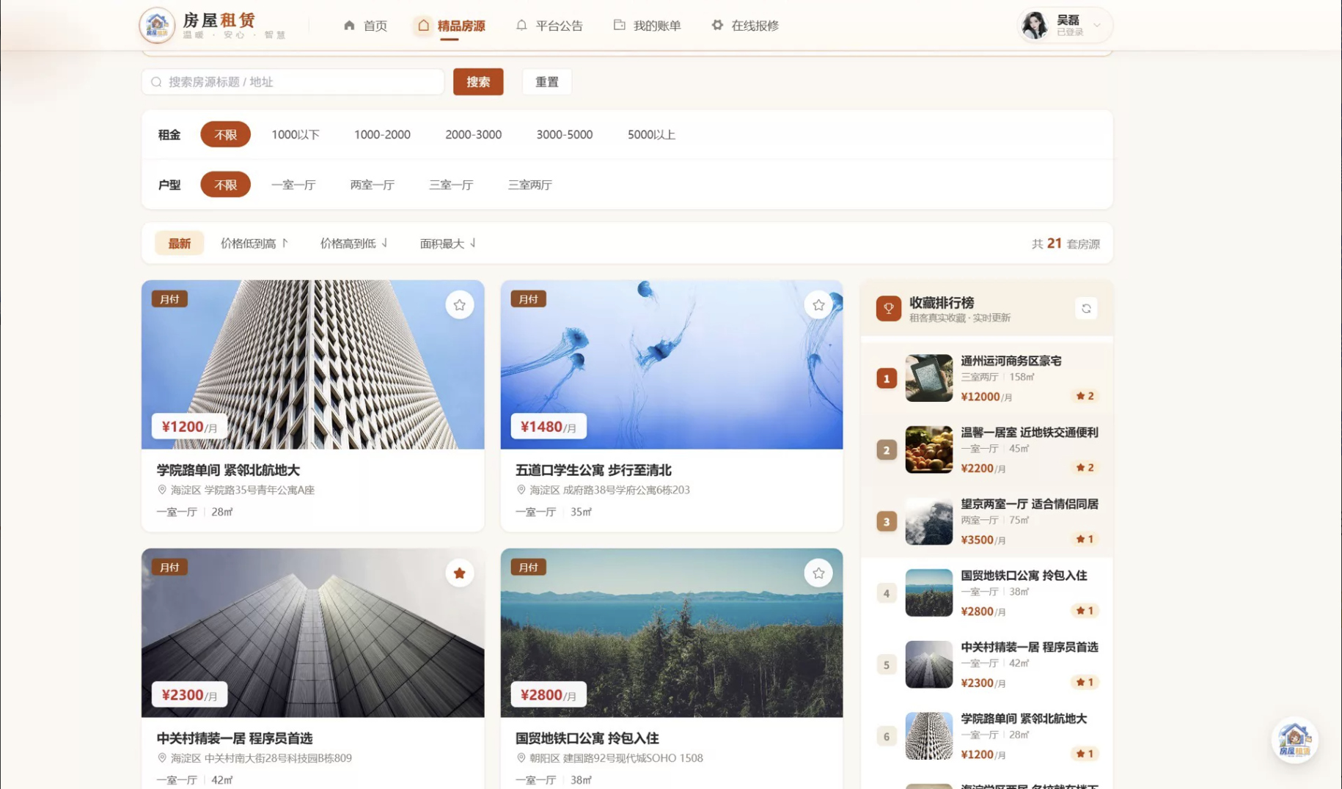Click the star count on ¥12000 ranking row

coord(1085,396)
